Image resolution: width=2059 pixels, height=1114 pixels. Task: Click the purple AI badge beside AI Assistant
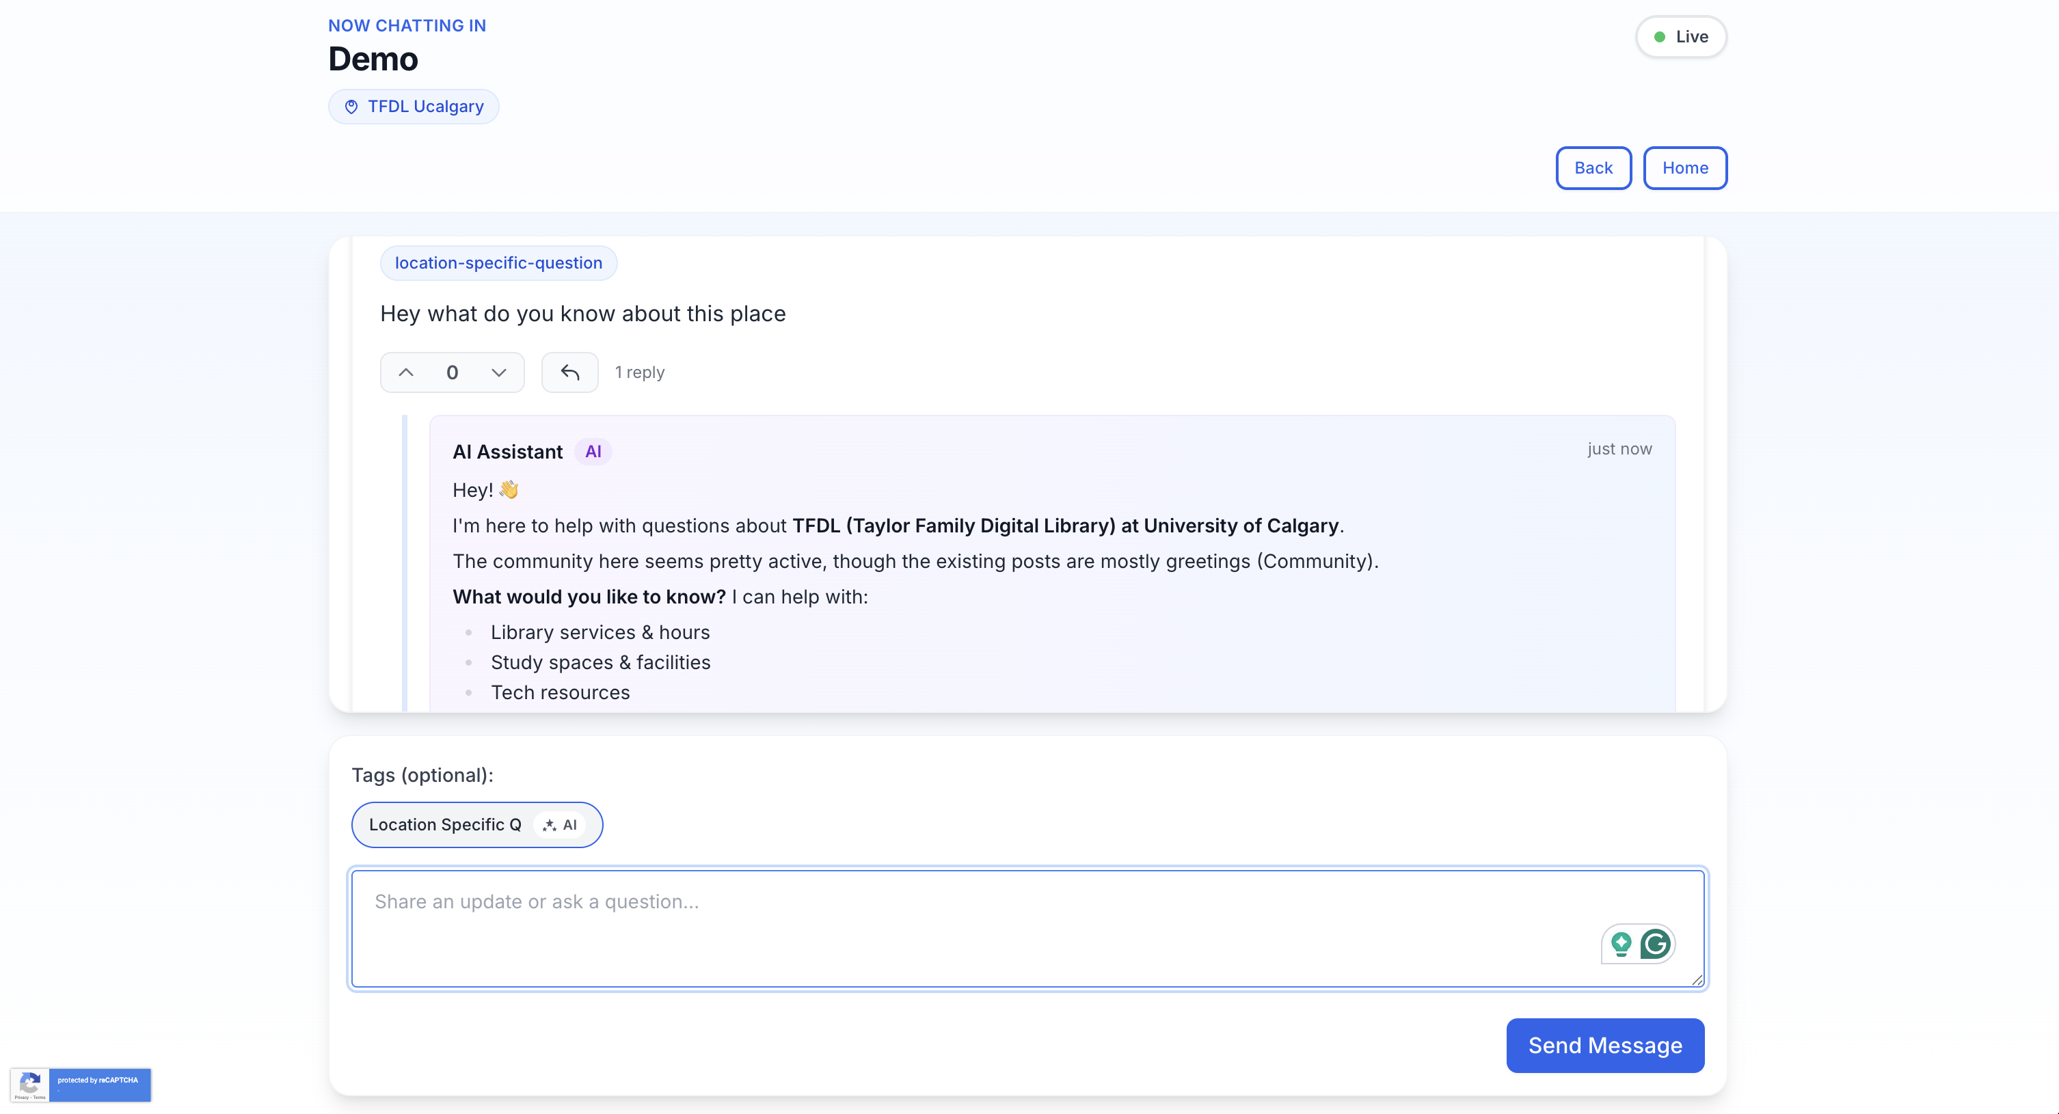[x=593, y=452]
